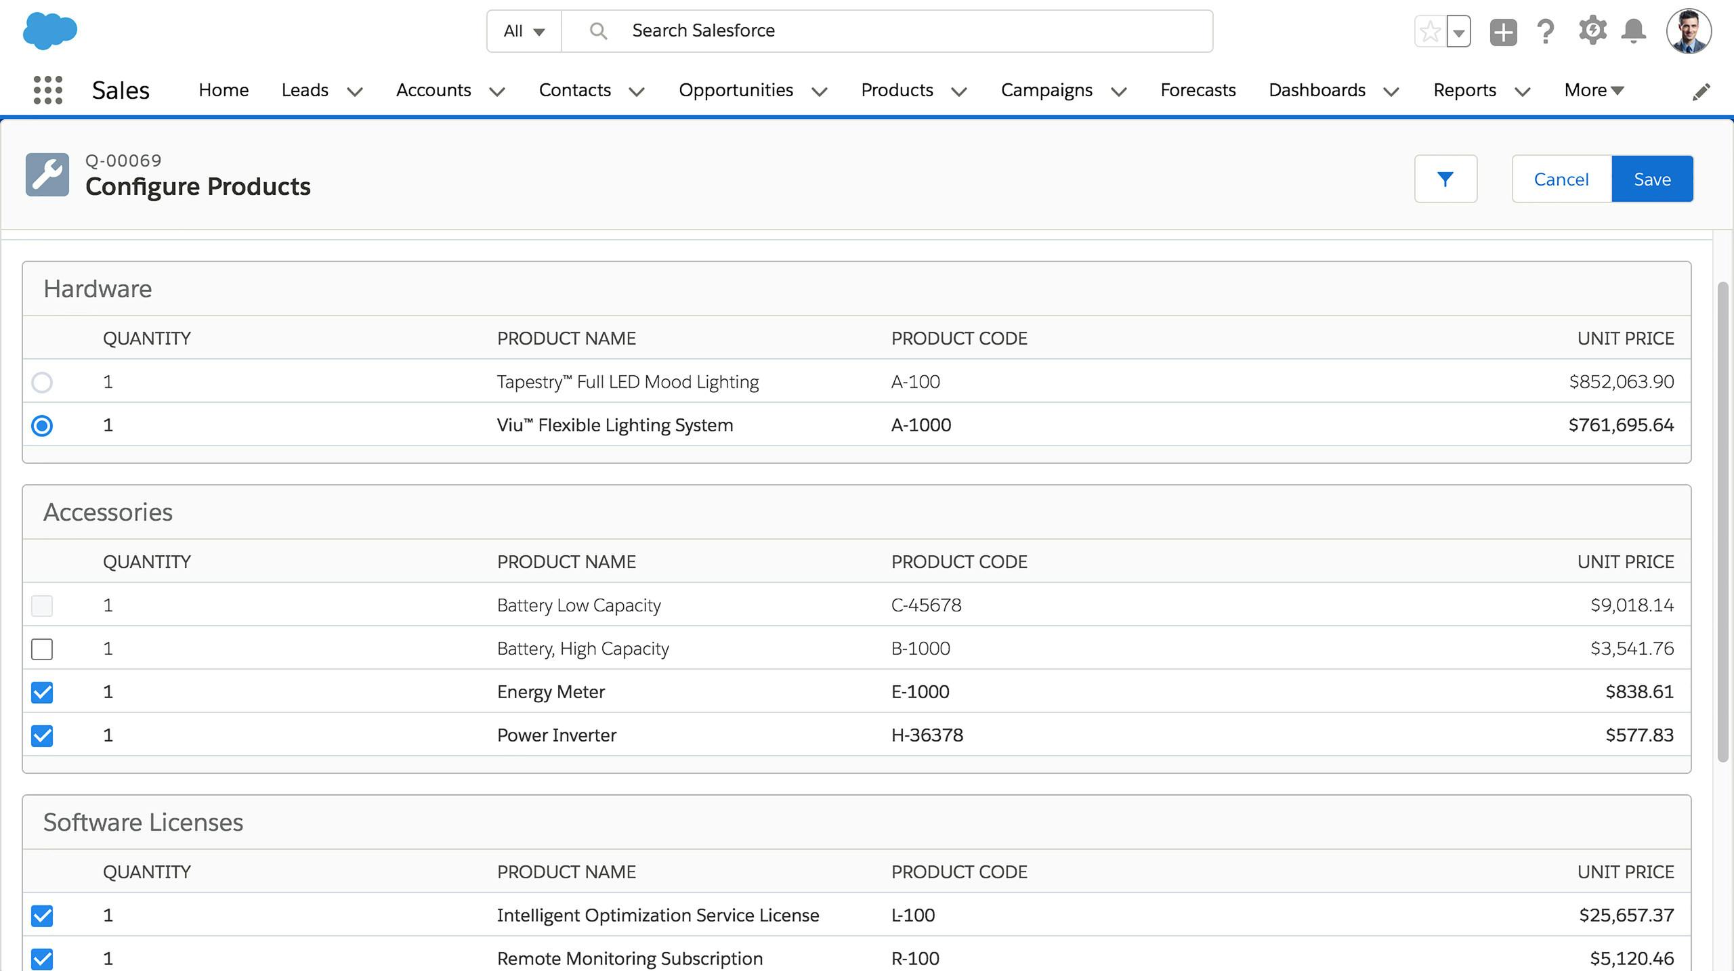Open the Leads tab
The height and width of the screenshot is (971, 1734).
pos(305,90)
